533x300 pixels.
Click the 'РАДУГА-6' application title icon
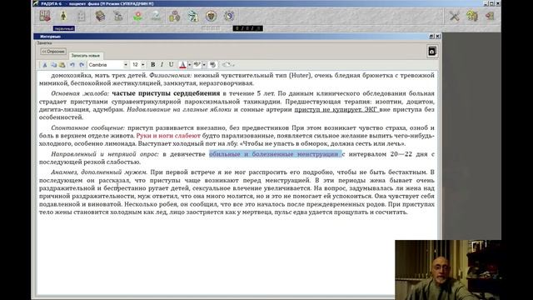(36, 3)
